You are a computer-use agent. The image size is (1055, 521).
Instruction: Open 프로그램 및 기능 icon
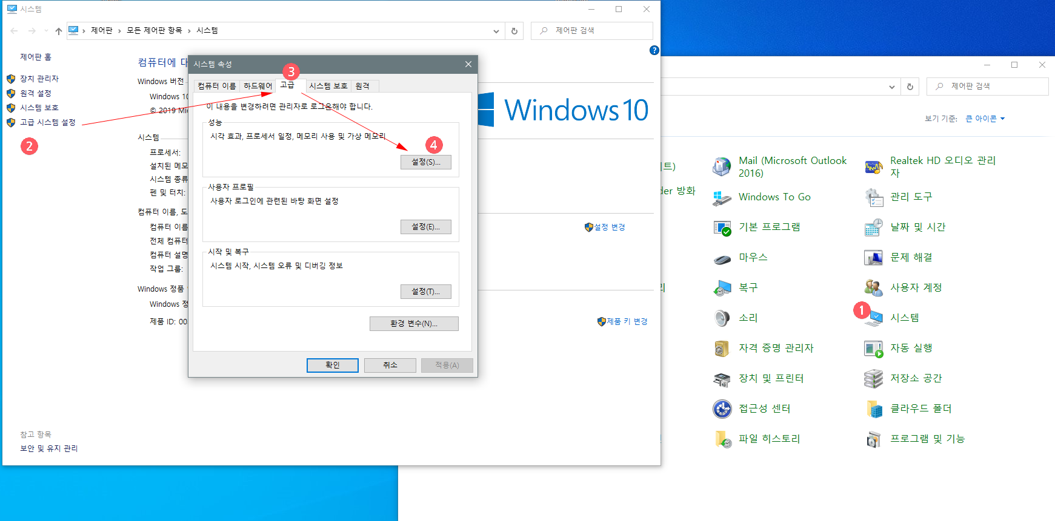[873, 439]
